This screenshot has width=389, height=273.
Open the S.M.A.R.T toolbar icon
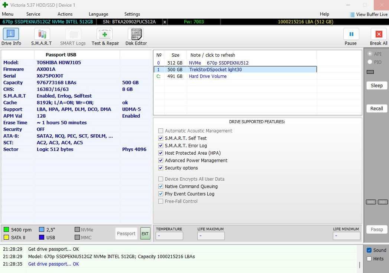42,34
